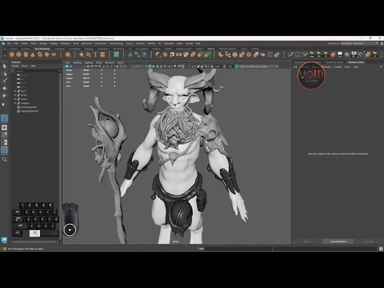Click the 'WC' custom shelf button
This screenshot has width=384, height=288.
[x=353, y=55]
